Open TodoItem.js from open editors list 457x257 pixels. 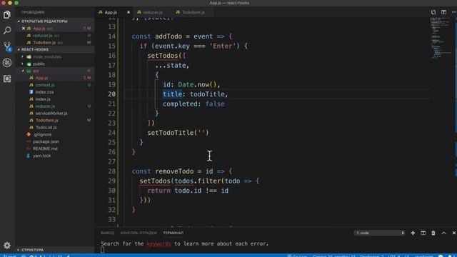point(55,43)
